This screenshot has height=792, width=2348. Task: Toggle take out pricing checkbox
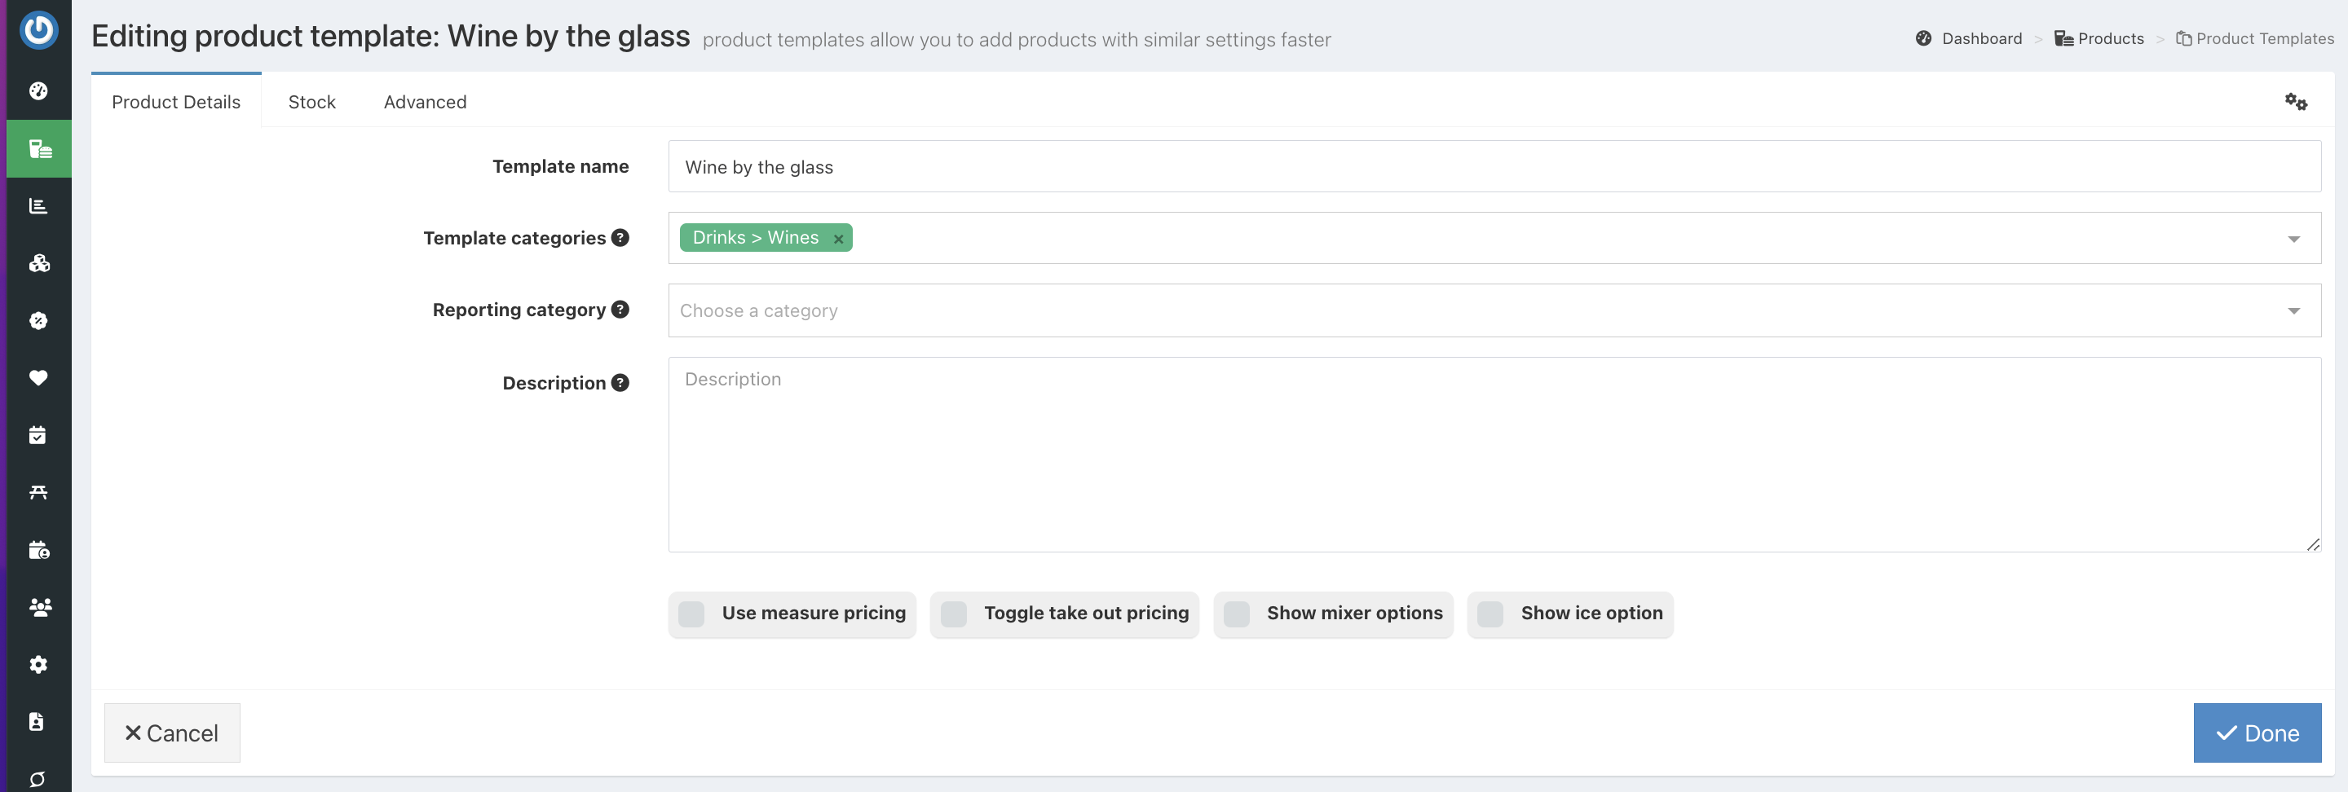[953, 614]
